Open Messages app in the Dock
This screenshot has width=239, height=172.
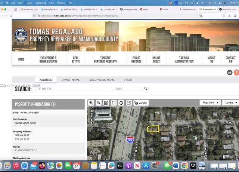tap(167, 166)
